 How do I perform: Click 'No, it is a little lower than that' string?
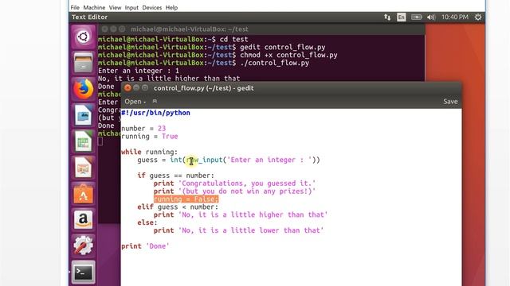[x=251, y=230]
